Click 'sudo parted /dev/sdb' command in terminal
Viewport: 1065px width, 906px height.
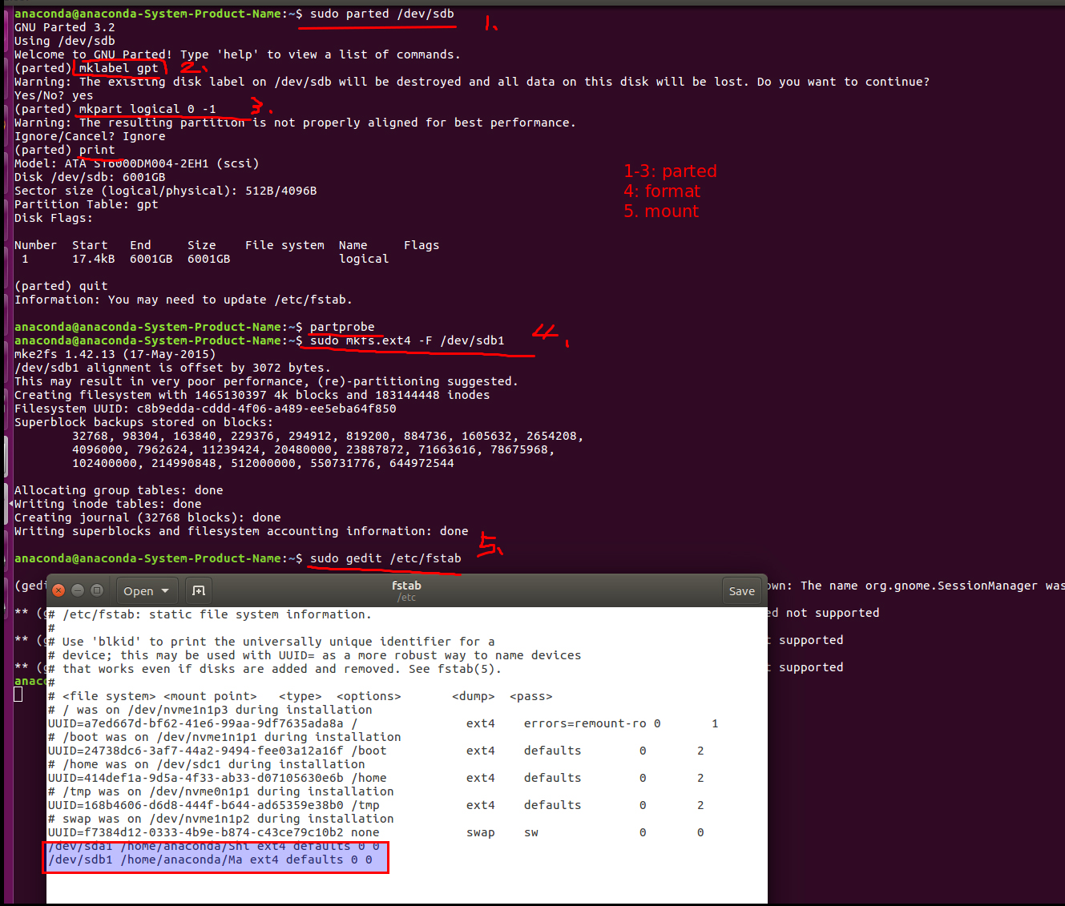pos(382,14)
